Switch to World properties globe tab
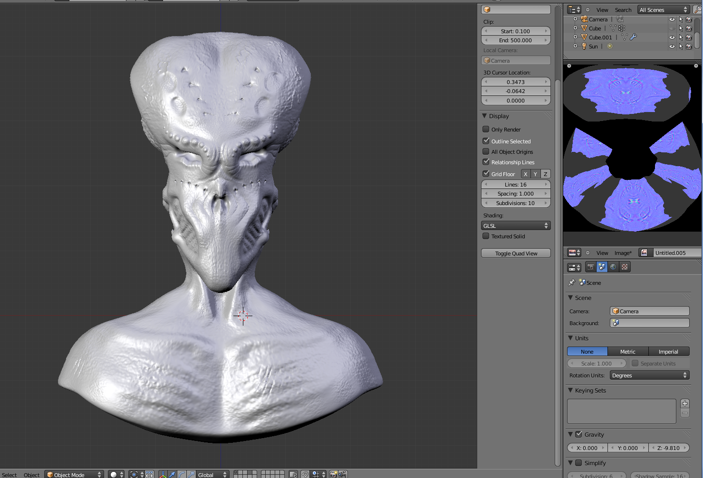This screenshot has height=478, width=703. [613, 267]
